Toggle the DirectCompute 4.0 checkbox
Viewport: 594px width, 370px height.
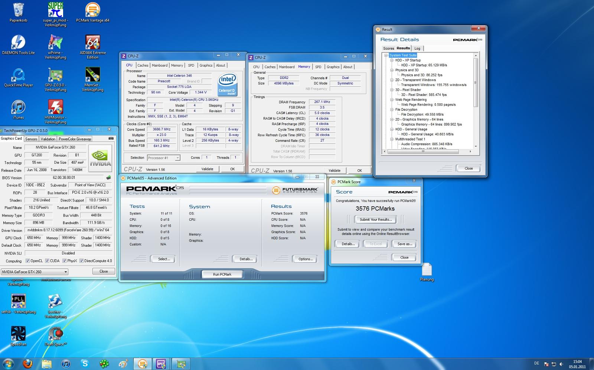(81, 261)
